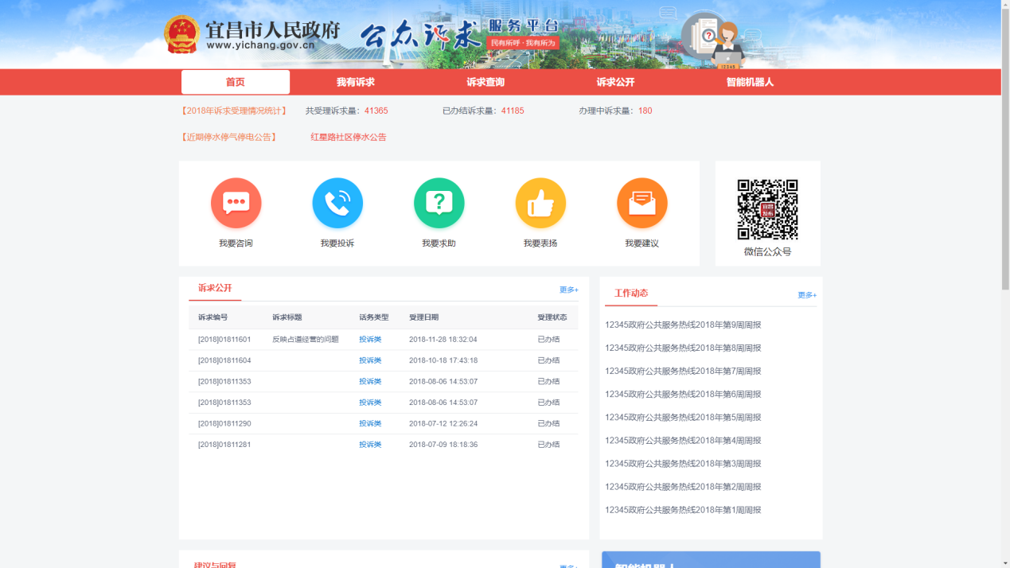The image size is (1010, 568).
Task: Click date 2018-11-28 18:32:04
Action: coord(443,339)
